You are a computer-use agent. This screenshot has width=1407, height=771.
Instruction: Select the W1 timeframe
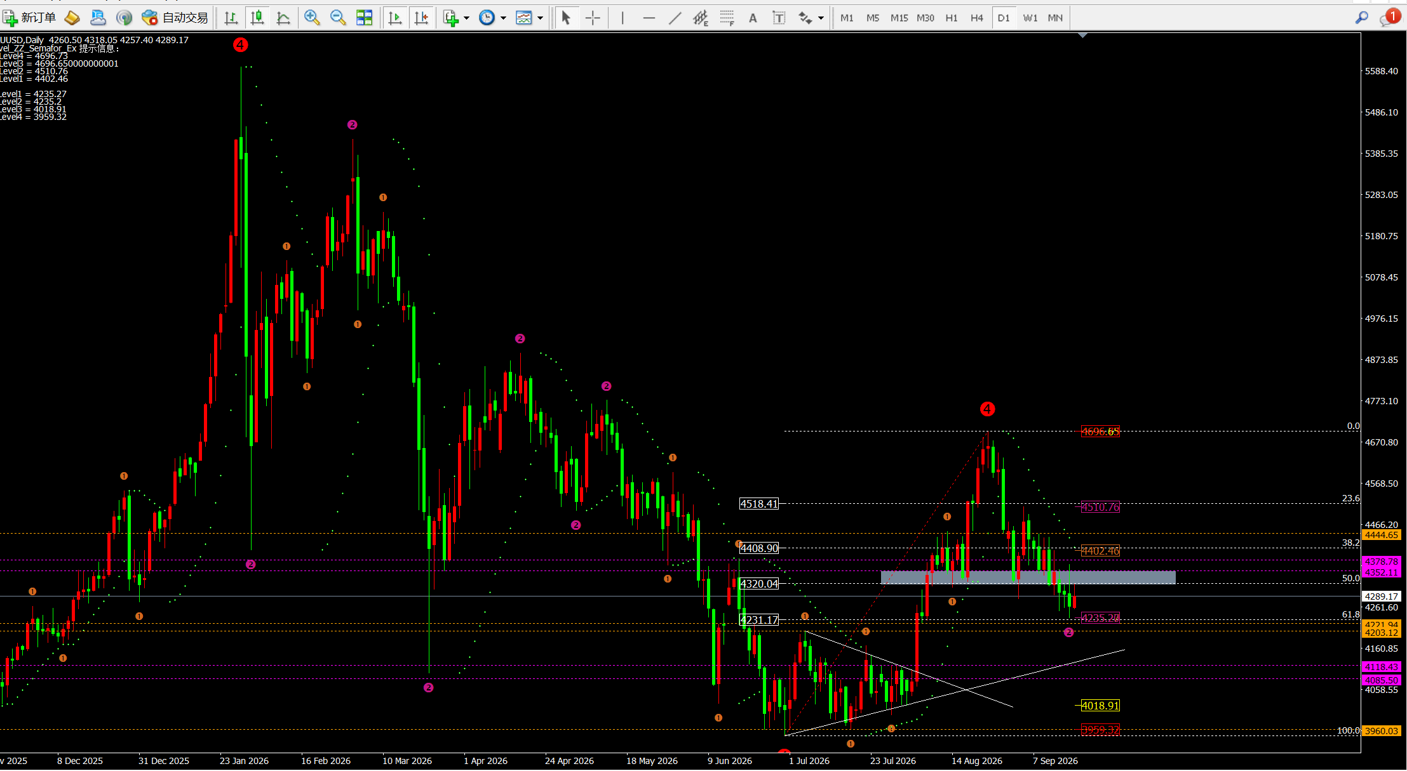pyautogui.click(x=1030, y=18)
